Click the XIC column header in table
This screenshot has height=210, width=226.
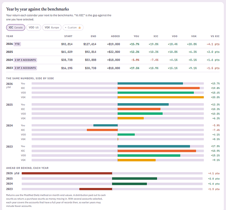click(156, 36)
